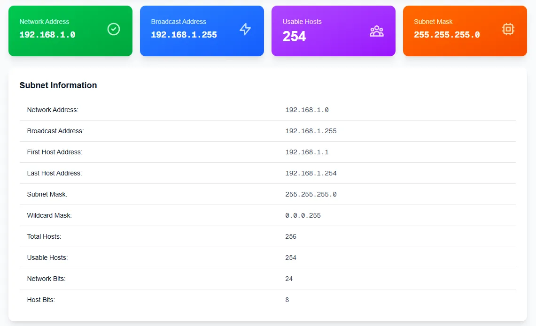The width and height of the screenshot is (536, 326).
Task: Click the checkmark icon on Network Address card
Action: point(113,29)
